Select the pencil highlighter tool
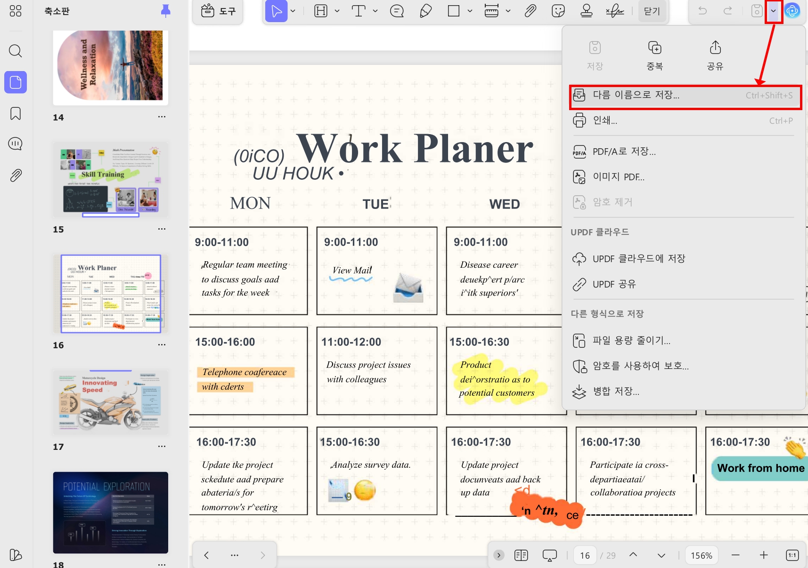The height and width of the screenshot is (568, 808). pyautogui.click(x=425, y=11)
